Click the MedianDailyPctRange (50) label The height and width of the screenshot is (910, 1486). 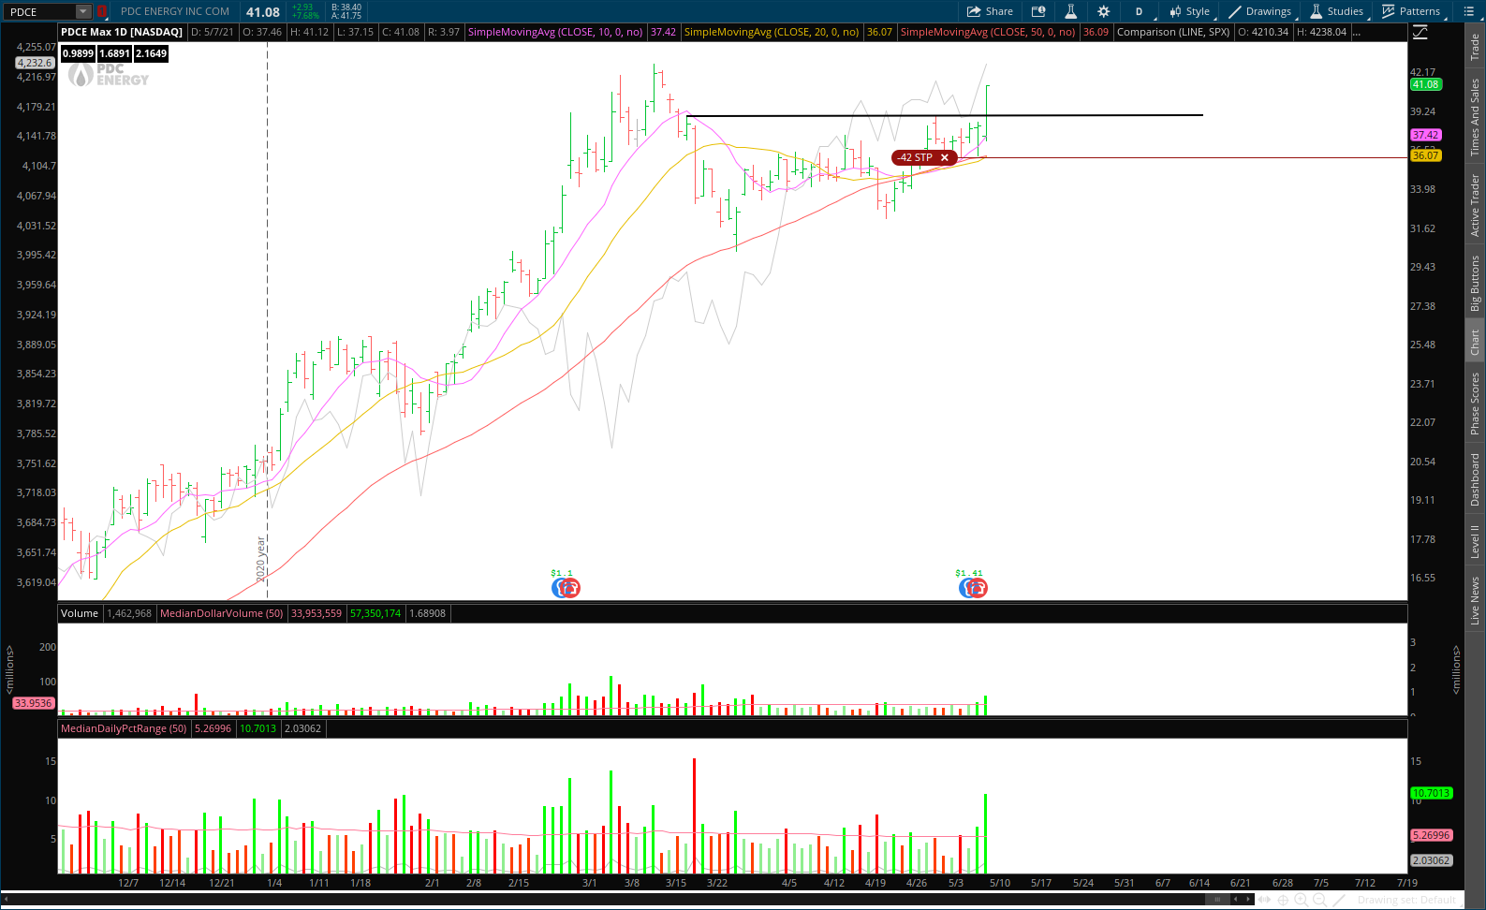125,728
